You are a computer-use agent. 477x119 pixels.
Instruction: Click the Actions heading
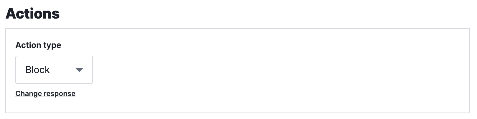coord(33,14)
